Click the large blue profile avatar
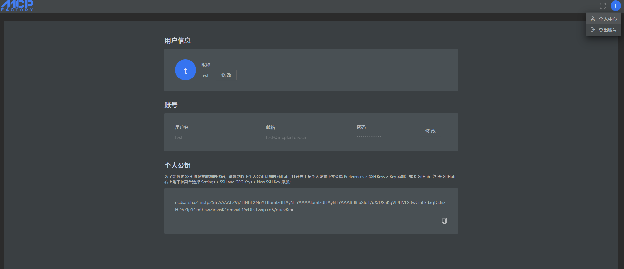This screenshot has height=269, width=624. (185, 70)
